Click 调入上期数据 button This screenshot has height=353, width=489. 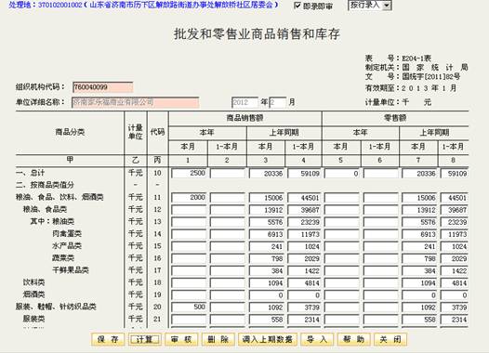tap(268, 339)
